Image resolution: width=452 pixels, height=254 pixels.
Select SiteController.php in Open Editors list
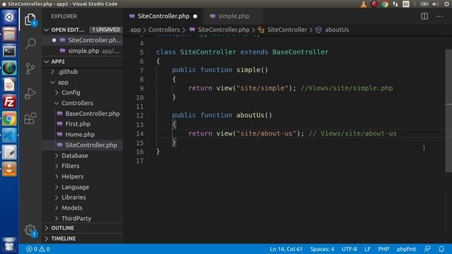coord(83,40)
